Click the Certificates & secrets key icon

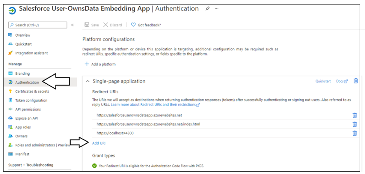click(10, 91)
